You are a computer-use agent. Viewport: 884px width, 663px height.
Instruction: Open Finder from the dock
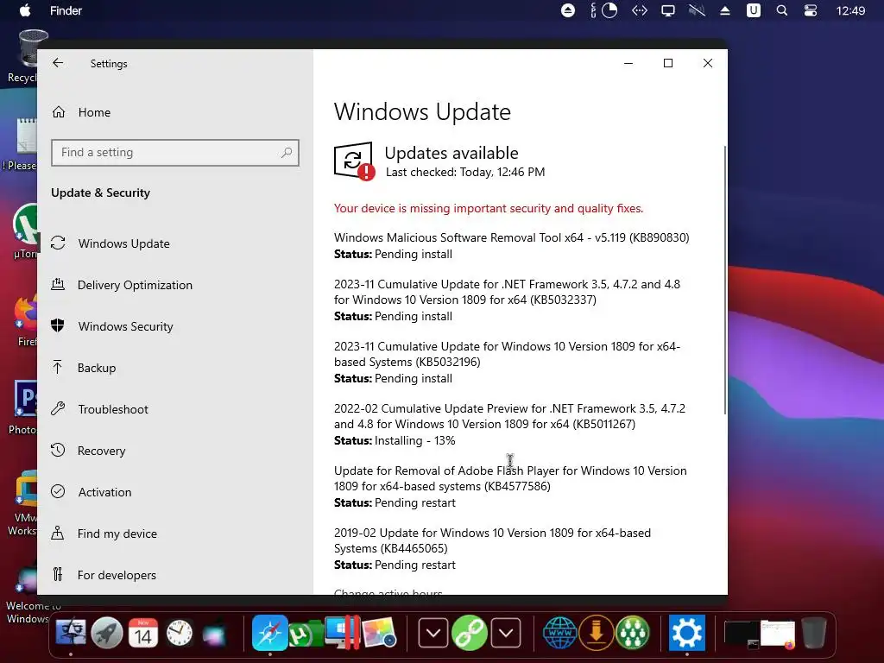(x=71, y=633)
